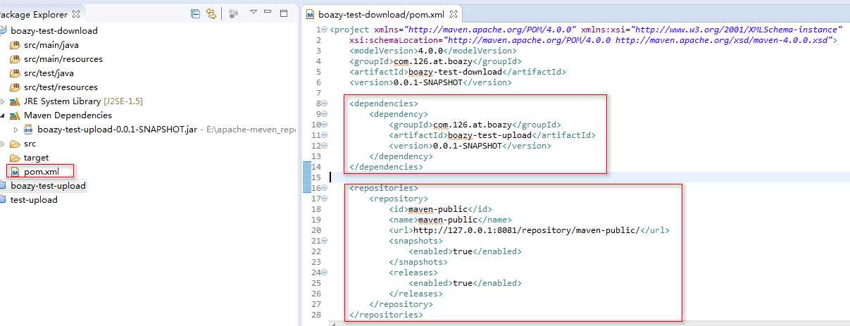Expand the boazy-test-upload-0.0.1-SNAPSHOT.jar entry
Screen dimensions: 850x326
(x=17, y=130)
